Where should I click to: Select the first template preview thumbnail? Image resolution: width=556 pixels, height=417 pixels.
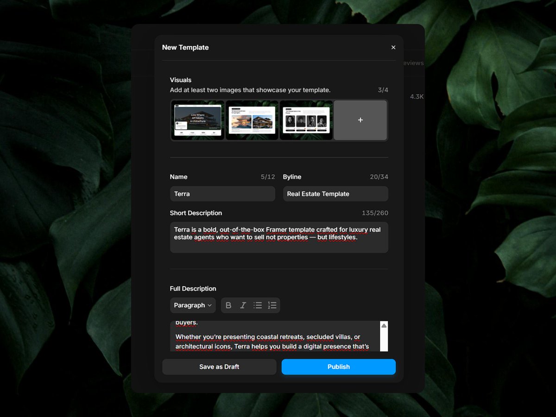(198, 120)
